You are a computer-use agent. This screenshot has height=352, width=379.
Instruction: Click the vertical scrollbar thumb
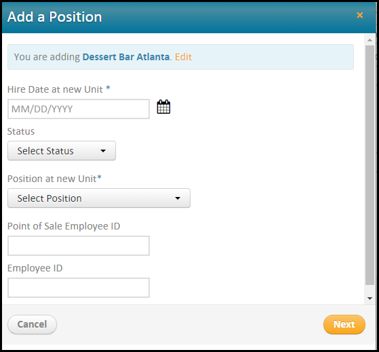point(370,165)
